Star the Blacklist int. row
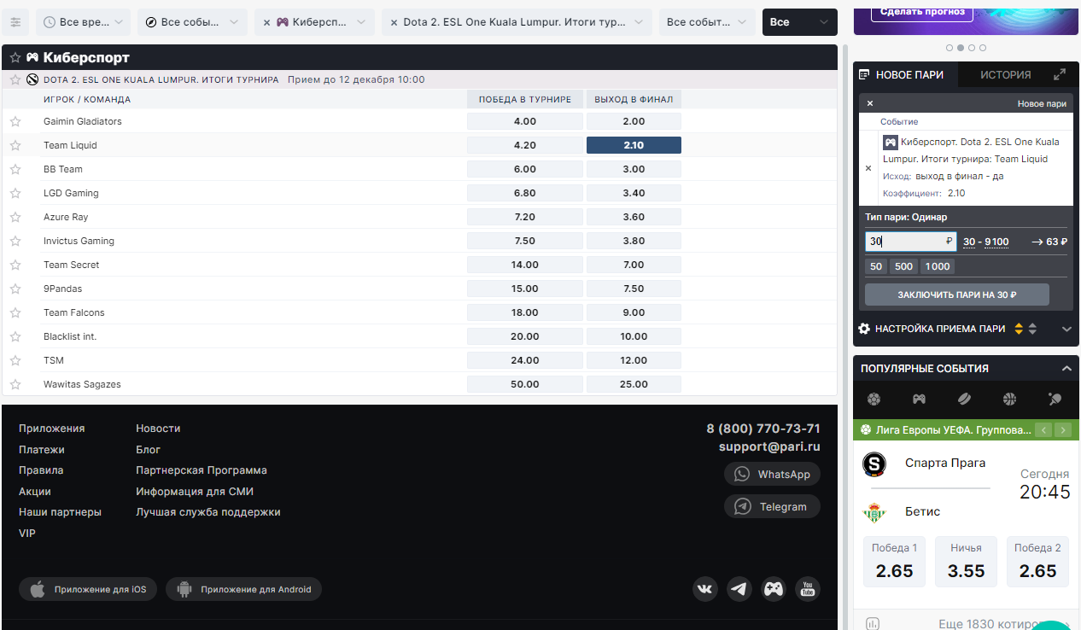The width and height of the screenshot is (1081, 630). [x=15, y=336]
